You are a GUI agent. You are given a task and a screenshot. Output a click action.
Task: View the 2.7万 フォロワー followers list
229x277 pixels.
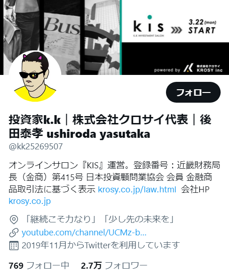[x=114, y=265]
